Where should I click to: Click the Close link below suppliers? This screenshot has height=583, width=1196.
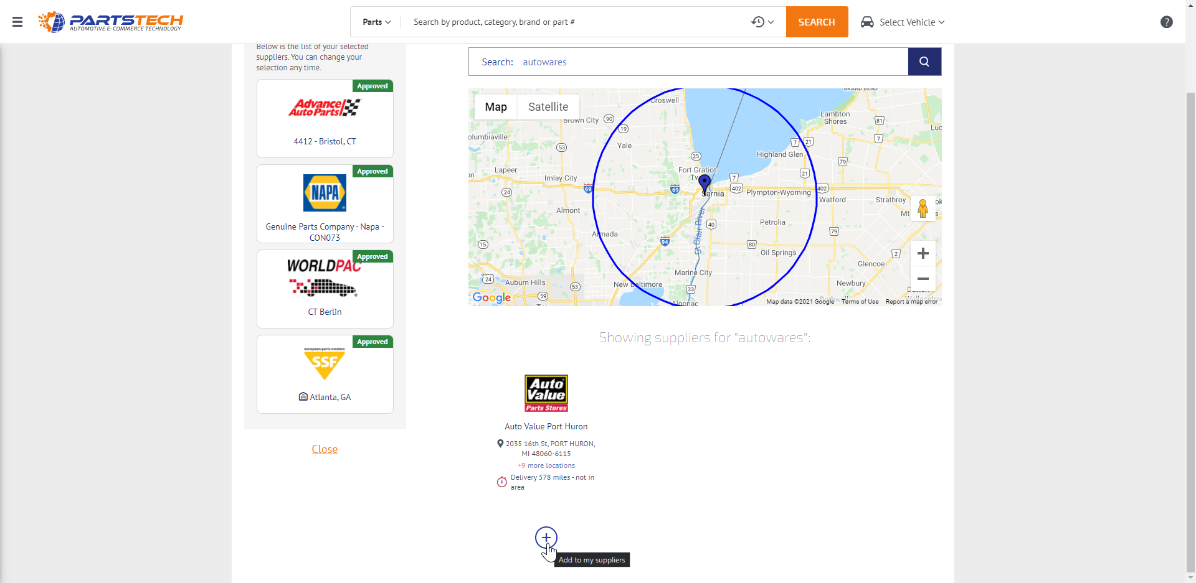324,449
